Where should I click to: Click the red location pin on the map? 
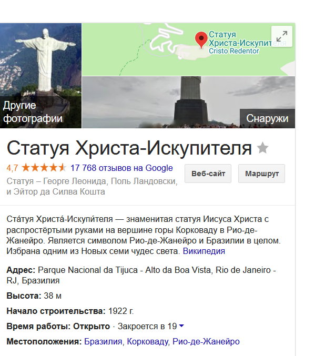tap(201, 40)
